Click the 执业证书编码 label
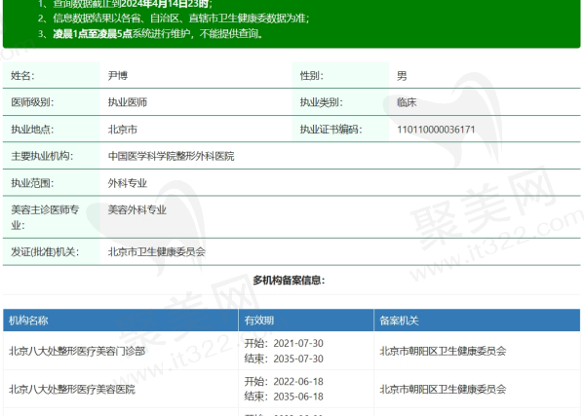585x416 pixels. 331,130
